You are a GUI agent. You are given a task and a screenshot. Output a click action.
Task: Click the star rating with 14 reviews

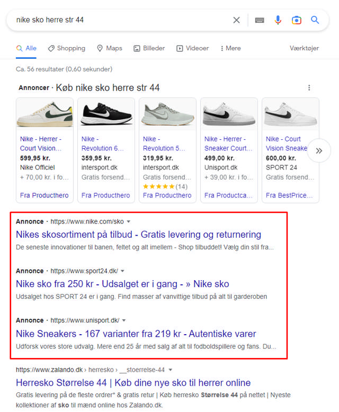165,186
